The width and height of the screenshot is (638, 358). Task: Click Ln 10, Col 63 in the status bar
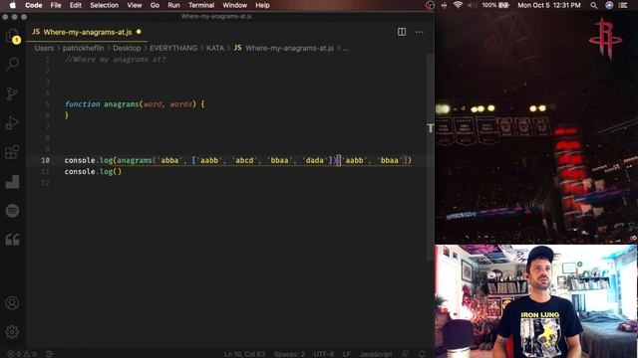244,354
